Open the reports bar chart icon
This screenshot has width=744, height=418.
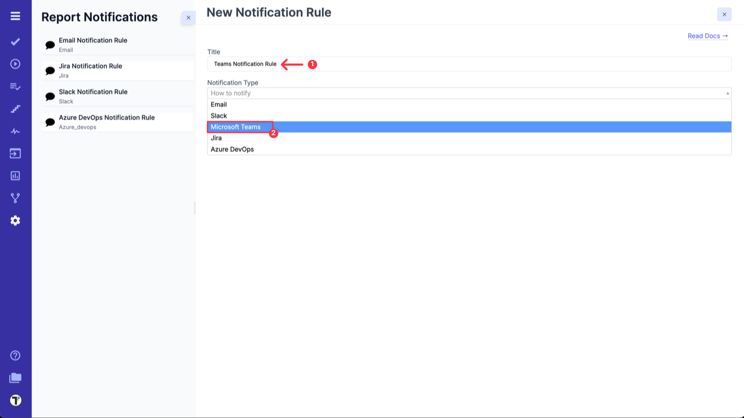click(x=15, y=175)
